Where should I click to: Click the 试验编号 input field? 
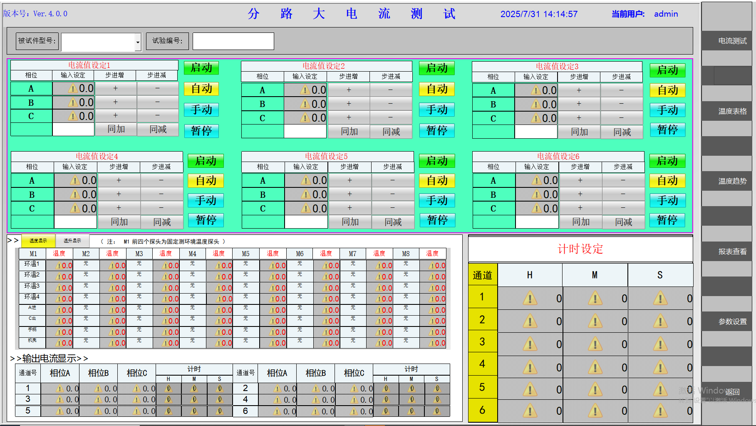click(233, 41)
